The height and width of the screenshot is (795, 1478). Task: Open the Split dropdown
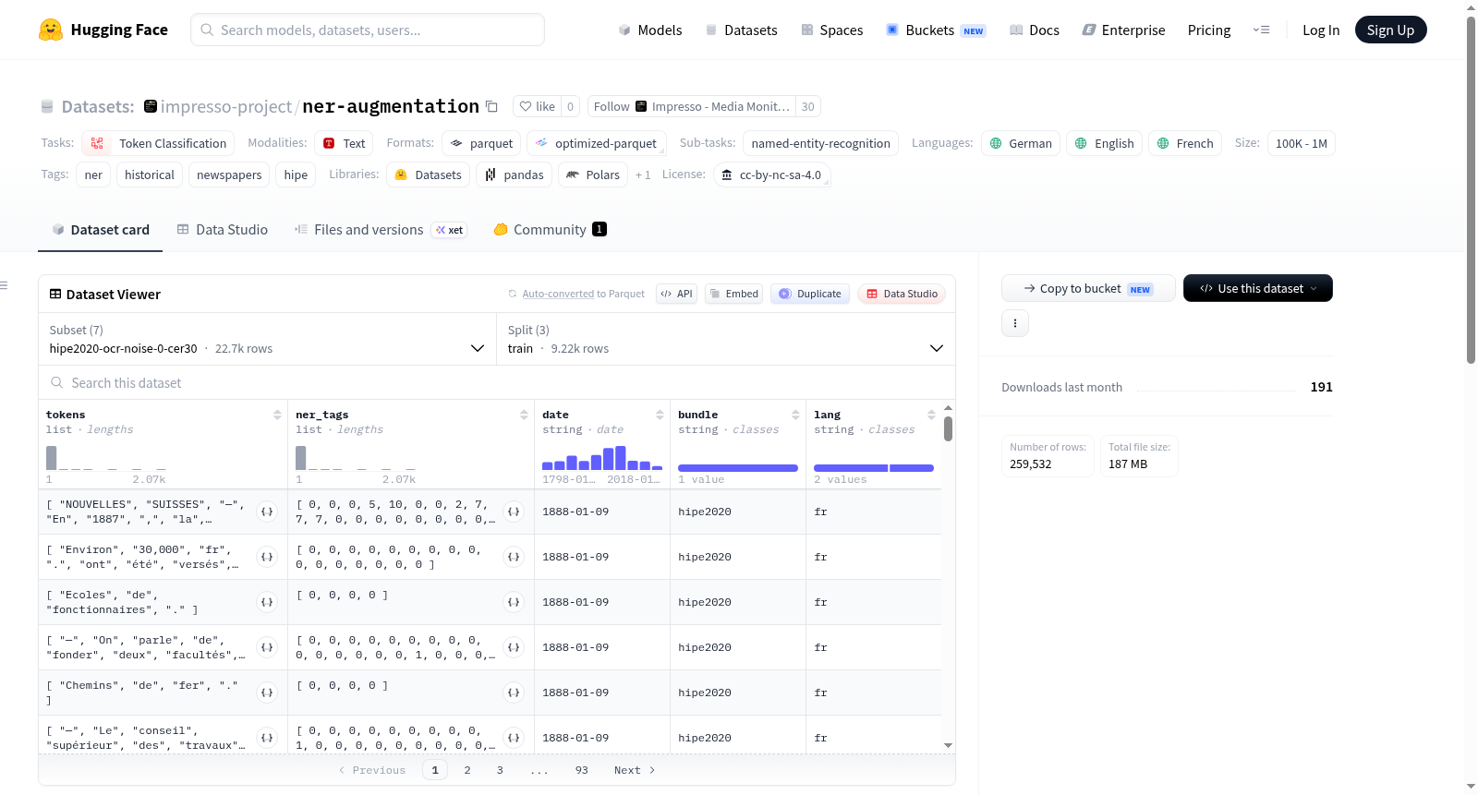[726, 340]
